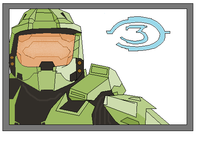
Task: Click the upper brown rivet on helmet's left edge
Action: click(x=12, y=57)
